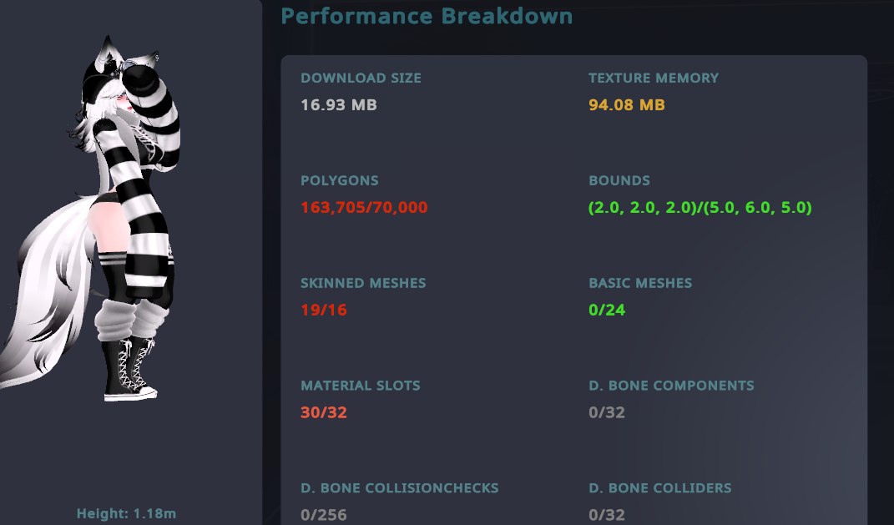The width and height of the screenshot is (894, 525).
Task: Select the Download Size label
Action: [361, 78]
